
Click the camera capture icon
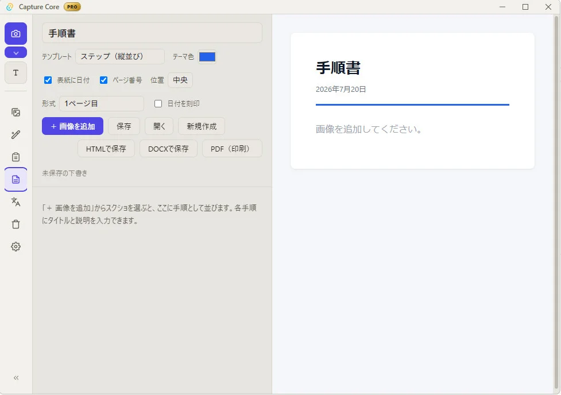pos(16,34)
